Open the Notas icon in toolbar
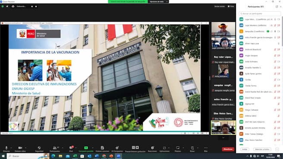Viewport: 283px width, 159px height. pos(192,148)
